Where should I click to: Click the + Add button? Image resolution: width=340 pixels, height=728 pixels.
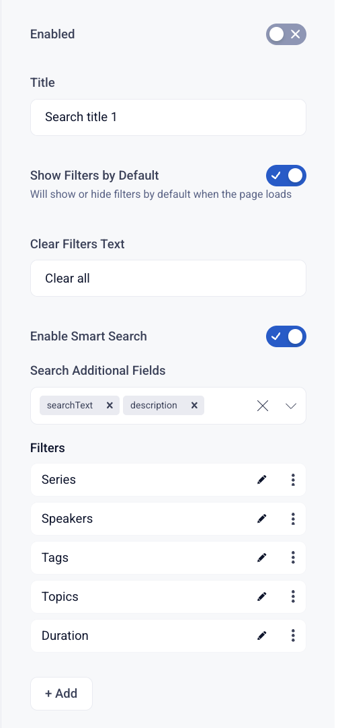pyautogui.click(x=61, y=694)
